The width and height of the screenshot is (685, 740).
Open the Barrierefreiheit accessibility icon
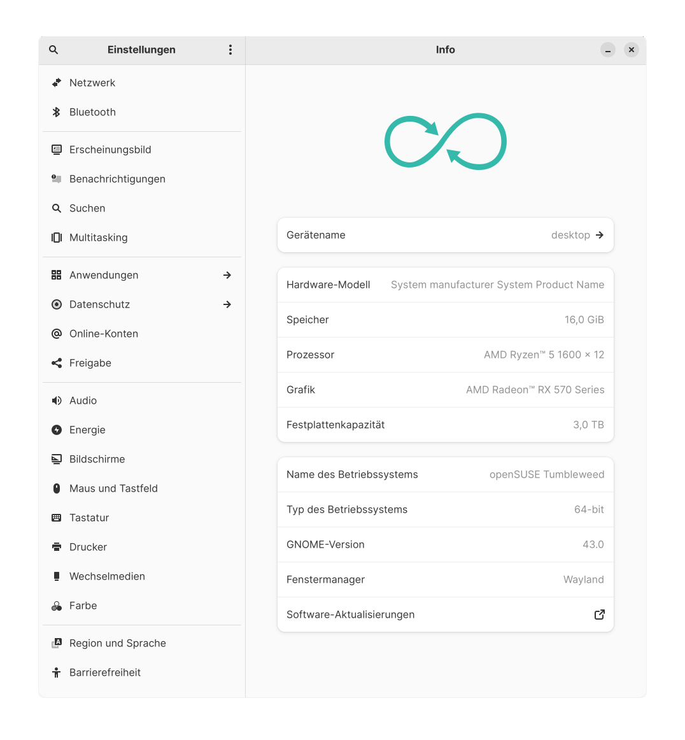click(x=56, y=672)
